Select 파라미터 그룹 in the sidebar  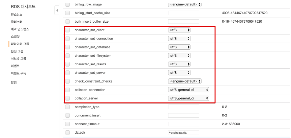point(20,44)
